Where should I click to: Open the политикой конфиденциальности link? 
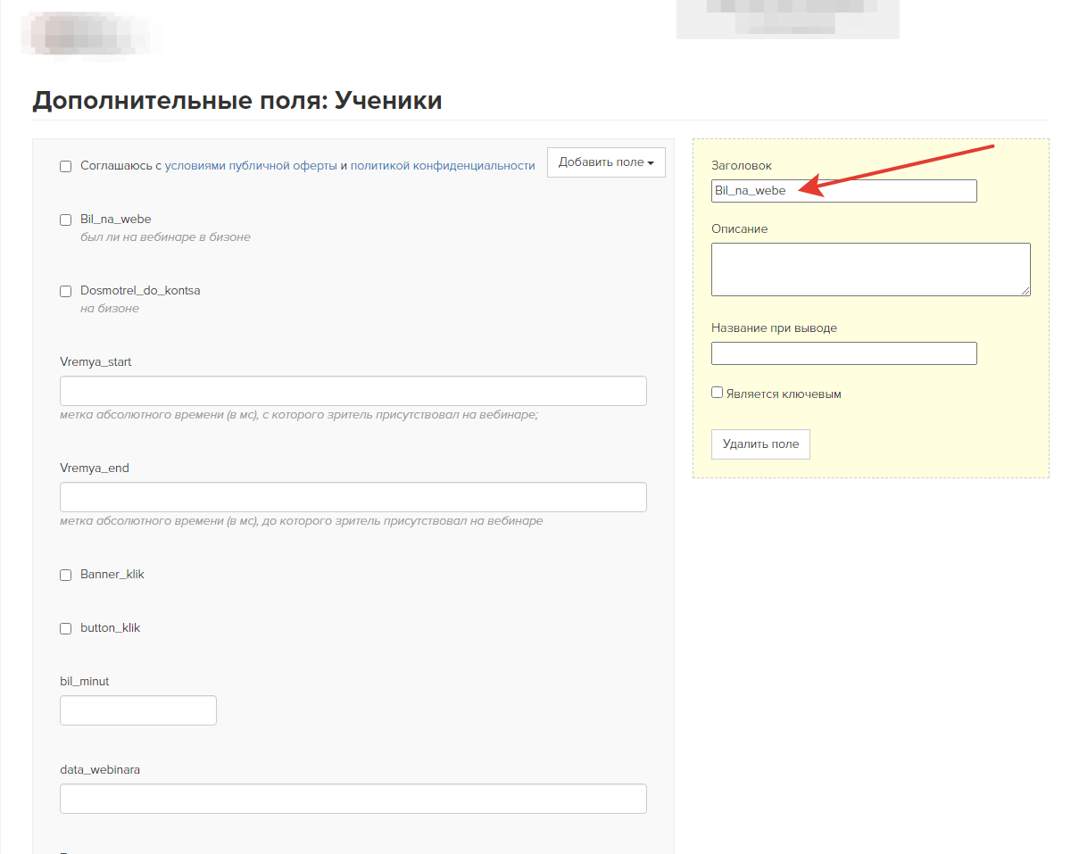coord(442,165)
